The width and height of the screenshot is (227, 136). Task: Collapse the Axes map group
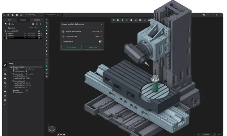[10, 90]
